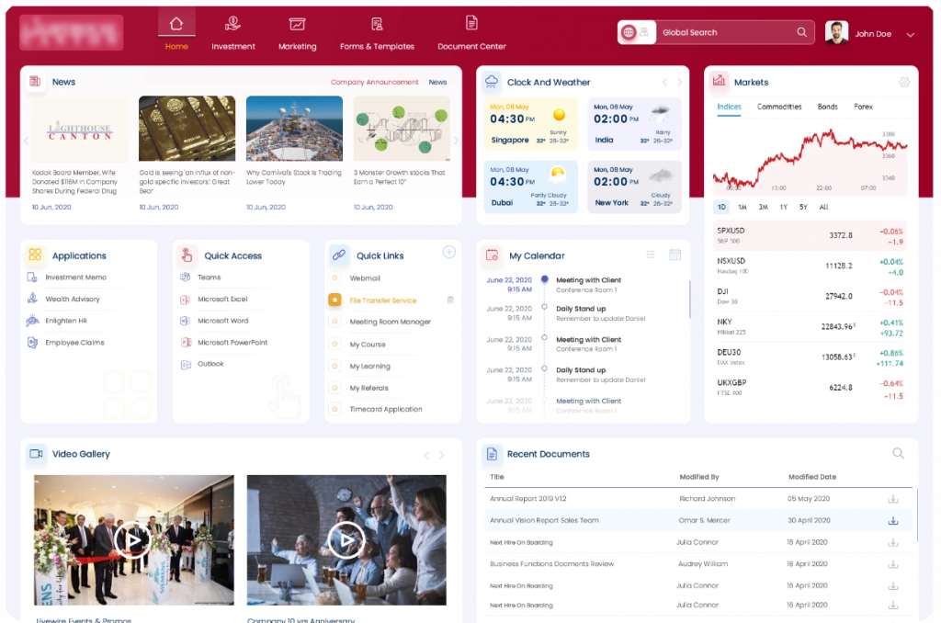Open the Singapore clock weather card

click(x=530, y=124)
